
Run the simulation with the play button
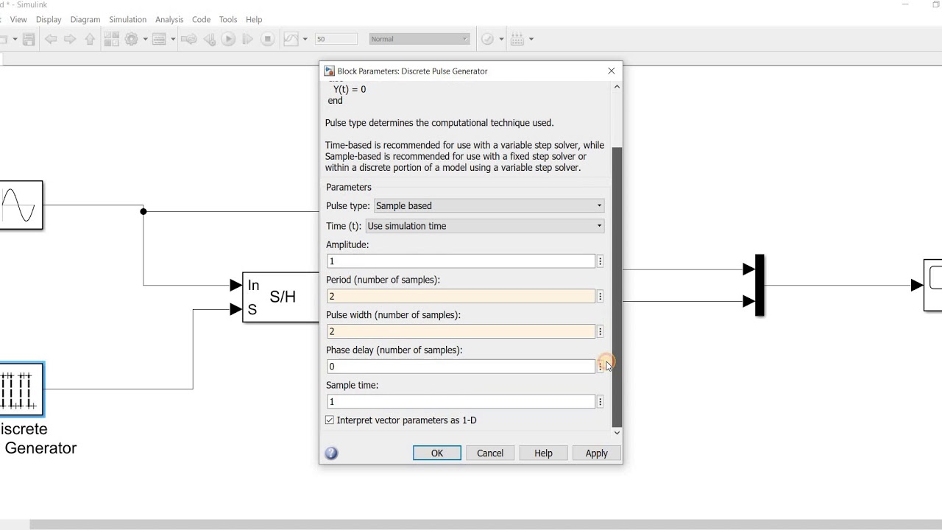click(228, 39)
